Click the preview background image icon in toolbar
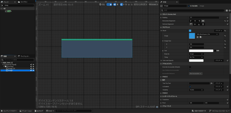The width and height of the screenshot is (231, 113). tap(129, 5)
